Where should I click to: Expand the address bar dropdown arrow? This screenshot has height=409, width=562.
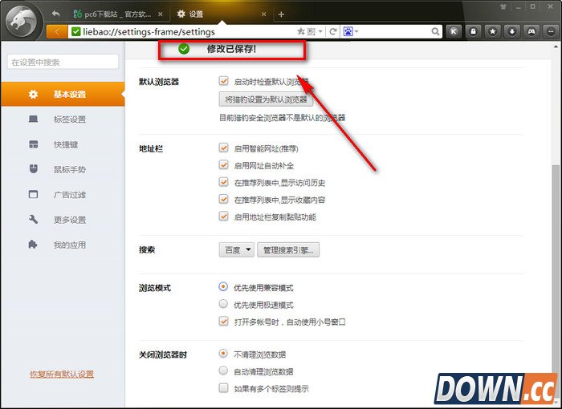[x=320, y=31]
